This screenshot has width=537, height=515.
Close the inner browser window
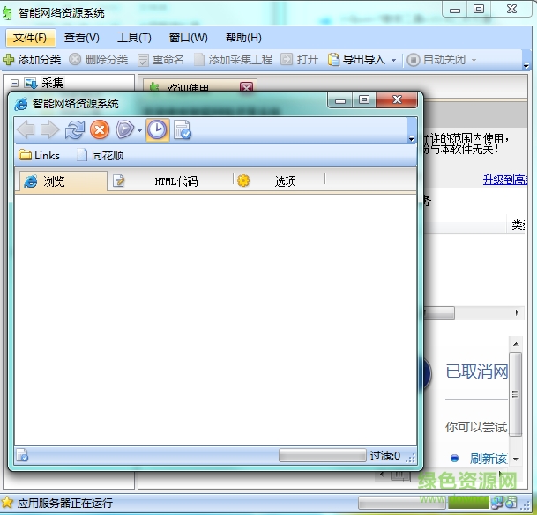point(397,99)
